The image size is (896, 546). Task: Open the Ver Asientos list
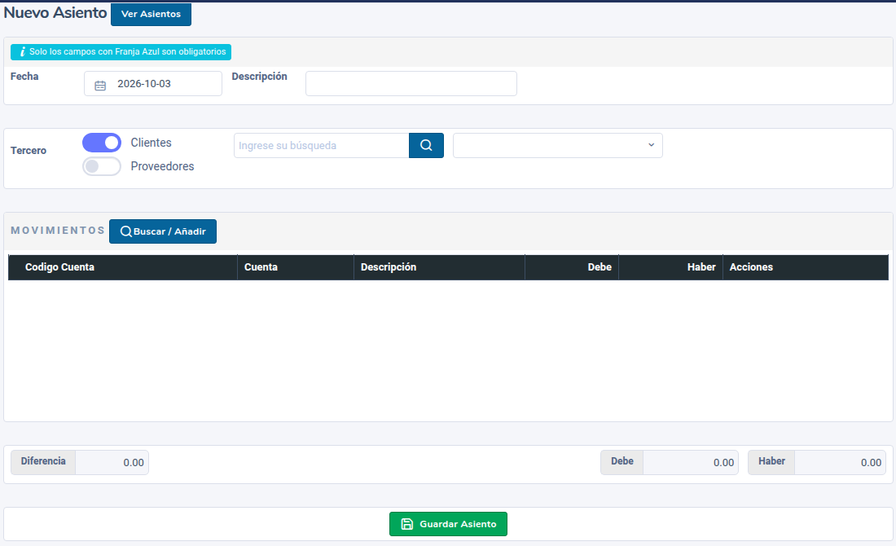tap(151, 14)
